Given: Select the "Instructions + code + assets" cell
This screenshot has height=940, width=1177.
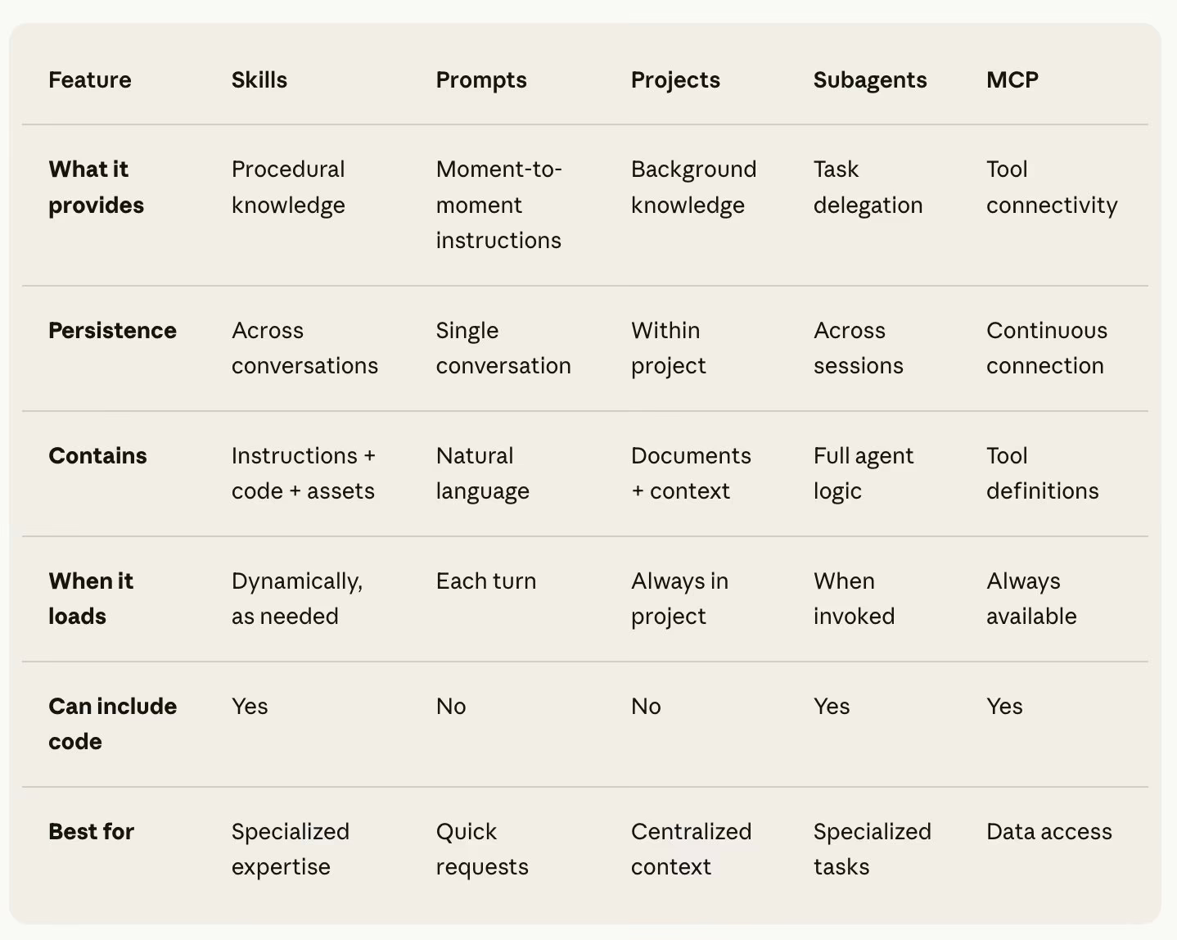Looking at the screenshot, I should 303,473.
